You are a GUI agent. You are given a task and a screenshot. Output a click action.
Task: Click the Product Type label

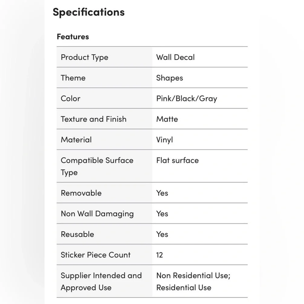(x=85, y=57)
